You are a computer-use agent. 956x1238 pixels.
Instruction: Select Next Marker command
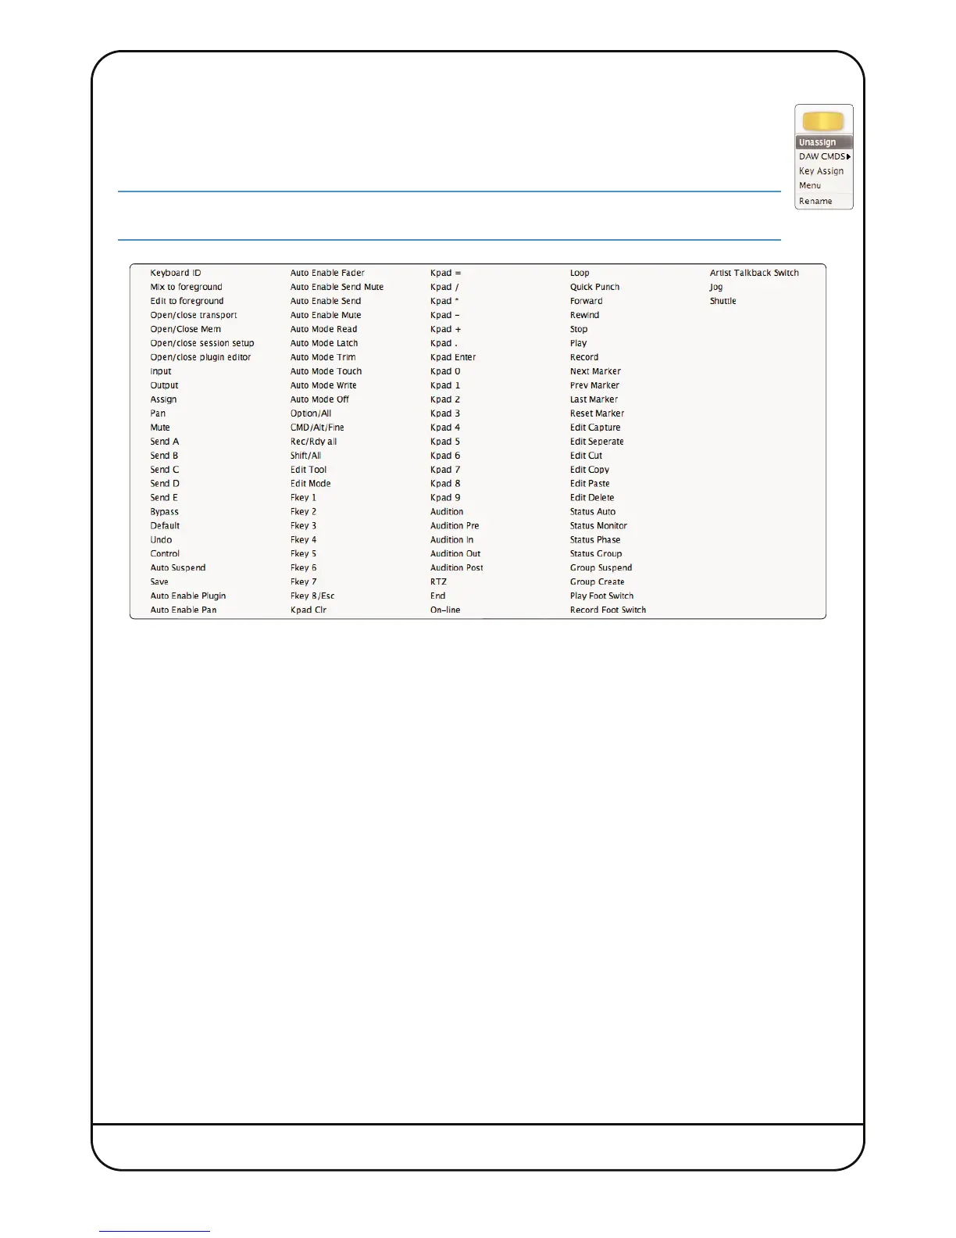(595, 371)
